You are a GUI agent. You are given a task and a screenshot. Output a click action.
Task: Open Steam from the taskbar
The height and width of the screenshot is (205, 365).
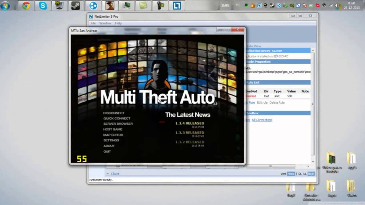[x=75, y=5]
